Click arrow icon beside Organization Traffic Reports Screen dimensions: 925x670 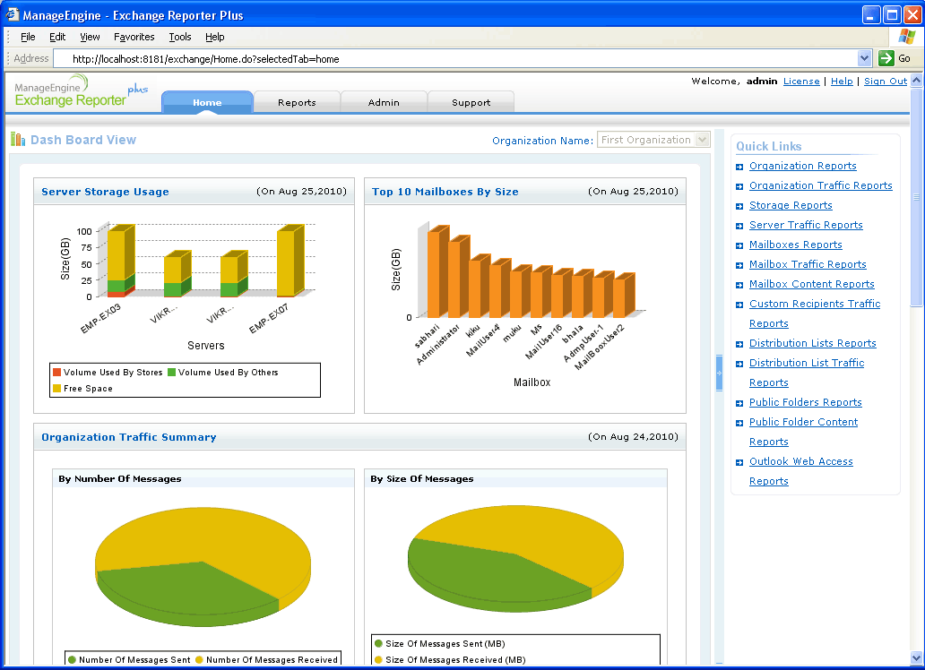[x=739, y=186]
